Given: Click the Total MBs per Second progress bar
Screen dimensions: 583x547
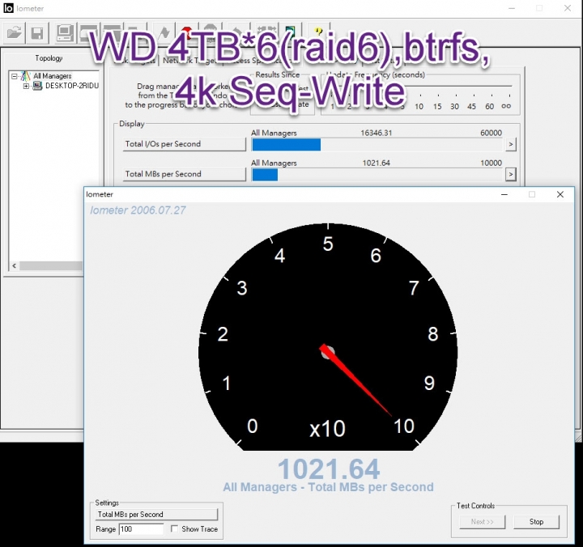Looking at the screenshot, I should pos(377,175).
